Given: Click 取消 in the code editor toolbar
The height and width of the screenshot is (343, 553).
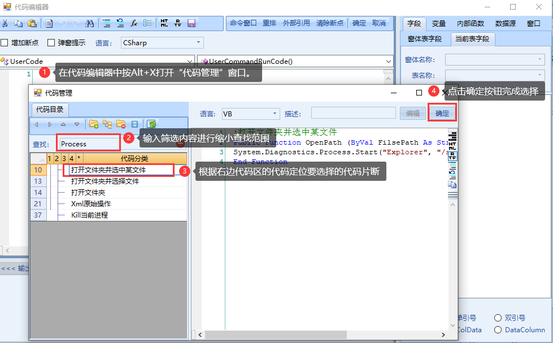Looking at the screenshot, I should [x=379, y=23].
